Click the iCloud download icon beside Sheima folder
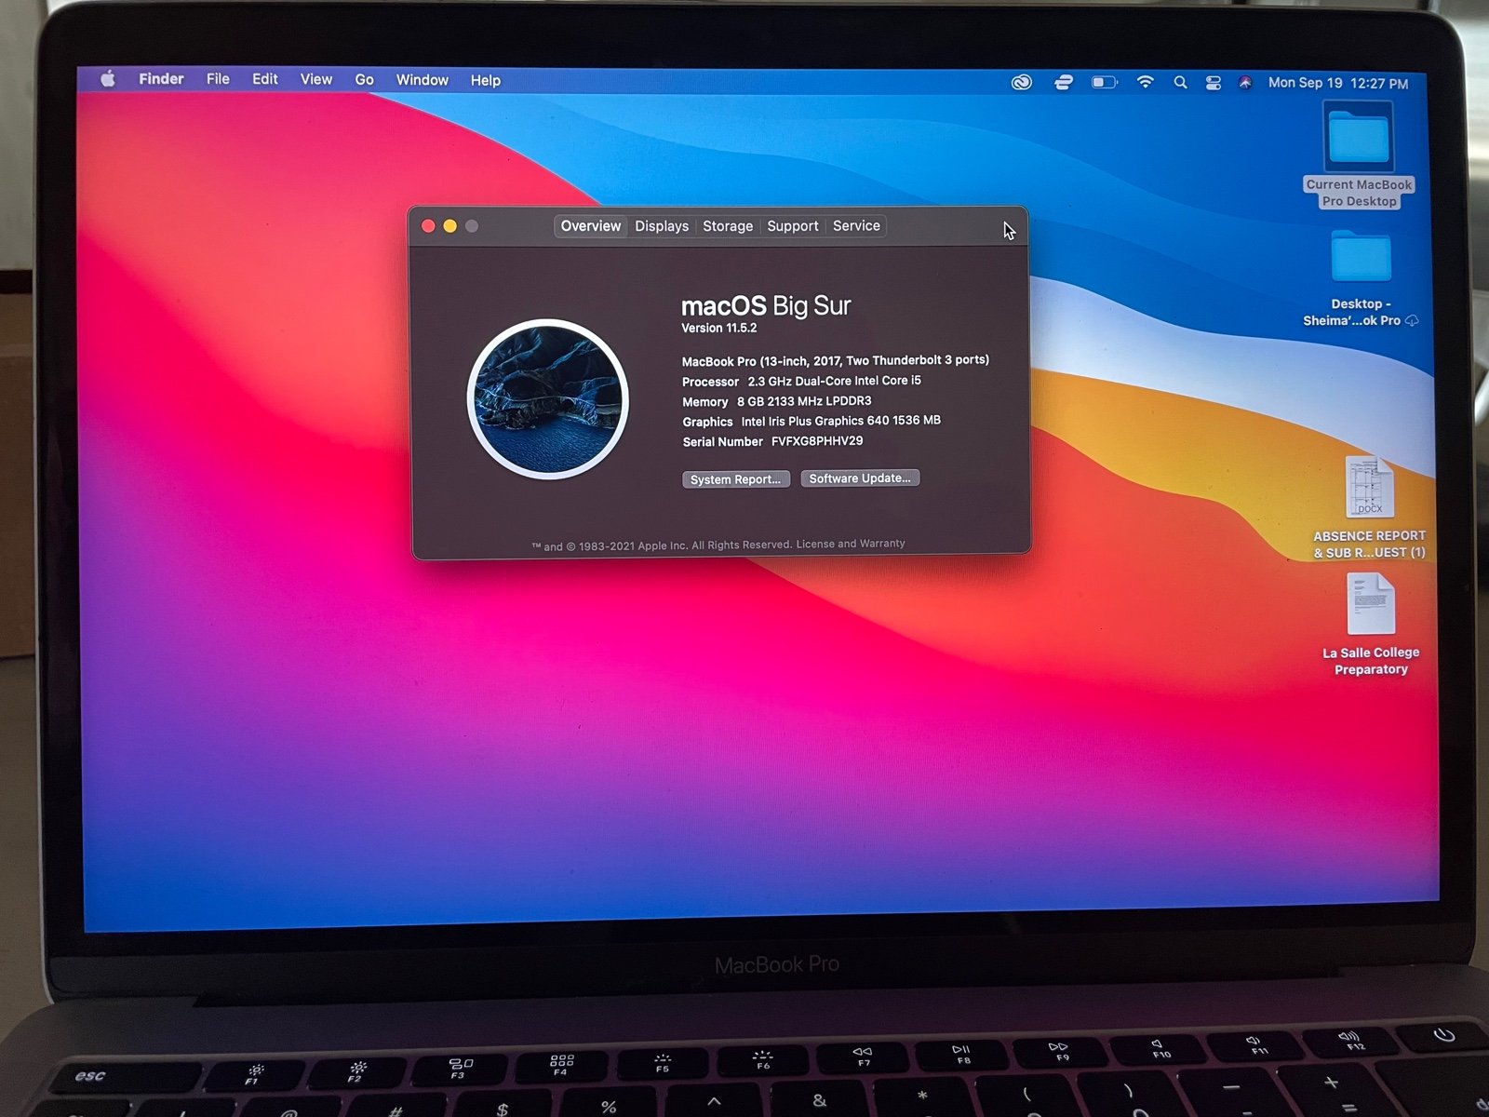Viewport: 1489px width, 1117px height. pyautogui.click(x=1412, y=320)
